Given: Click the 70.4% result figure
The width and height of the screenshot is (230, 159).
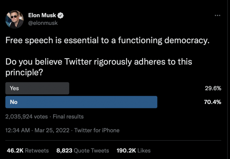Looking at the screenshot, I should [x=212, y=102].
